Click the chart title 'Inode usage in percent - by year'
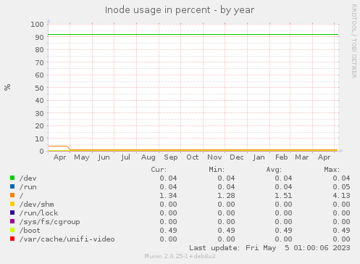 pyautogui.click(x=180, y=10)
